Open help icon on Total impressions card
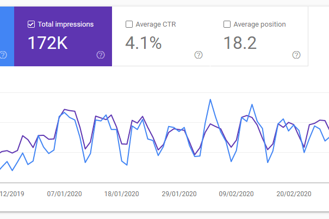 tap(100, 55)
